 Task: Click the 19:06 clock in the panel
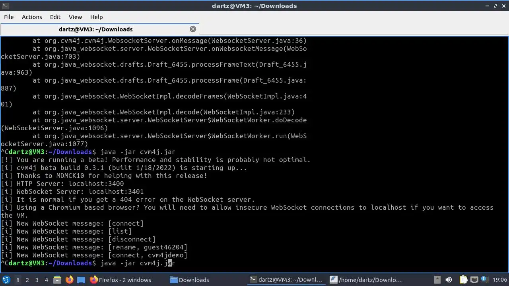coord(500,280)
